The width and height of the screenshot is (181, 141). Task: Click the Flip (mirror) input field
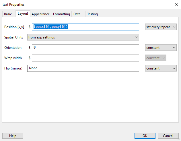click(x=83, y=68)
